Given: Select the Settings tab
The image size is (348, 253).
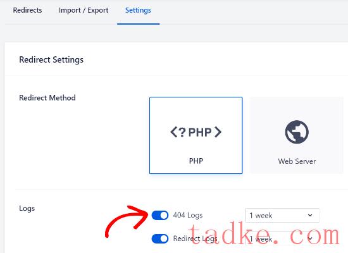Looking at the screenshot, I should tap(138, 10).
